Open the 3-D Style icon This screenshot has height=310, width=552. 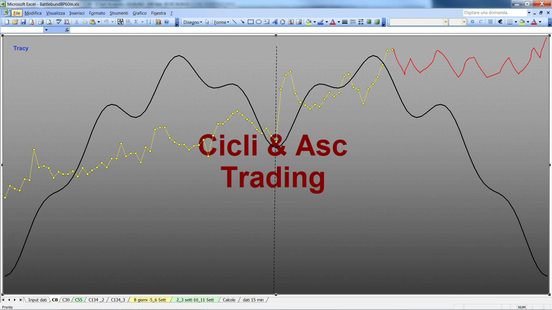tap(377, 22)
